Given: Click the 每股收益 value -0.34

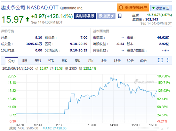Looking at the screenshot, I should coord(120,44).
